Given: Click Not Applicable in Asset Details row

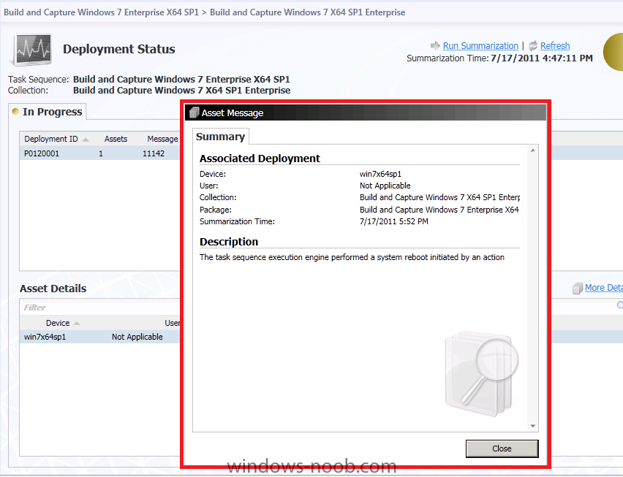Looking at the screenshot, I should (x=137, y=337).
